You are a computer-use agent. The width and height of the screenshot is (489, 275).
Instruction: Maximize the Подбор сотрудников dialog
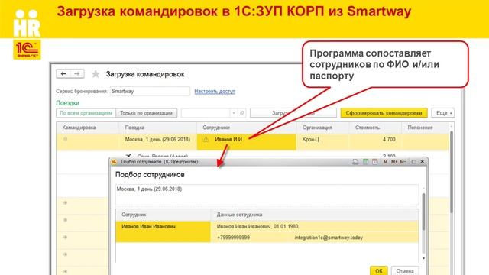(414, 161)
